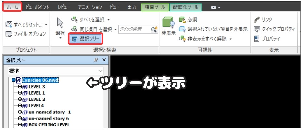
Task: Expand the un-named story -1 node
Action: click(x=20, y=112)
